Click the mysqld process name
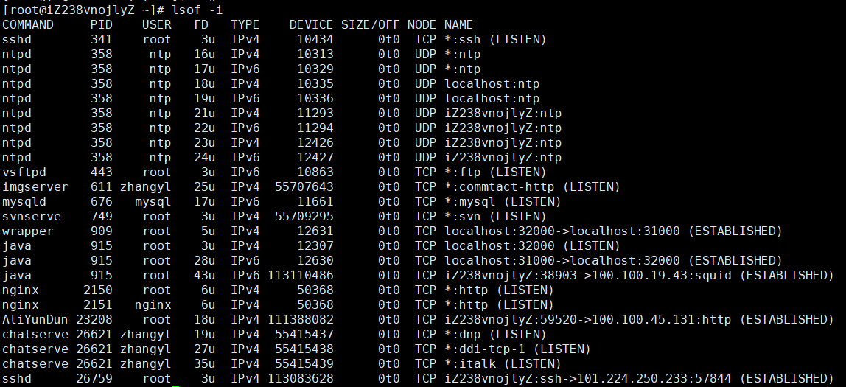 tap(24, 201)
